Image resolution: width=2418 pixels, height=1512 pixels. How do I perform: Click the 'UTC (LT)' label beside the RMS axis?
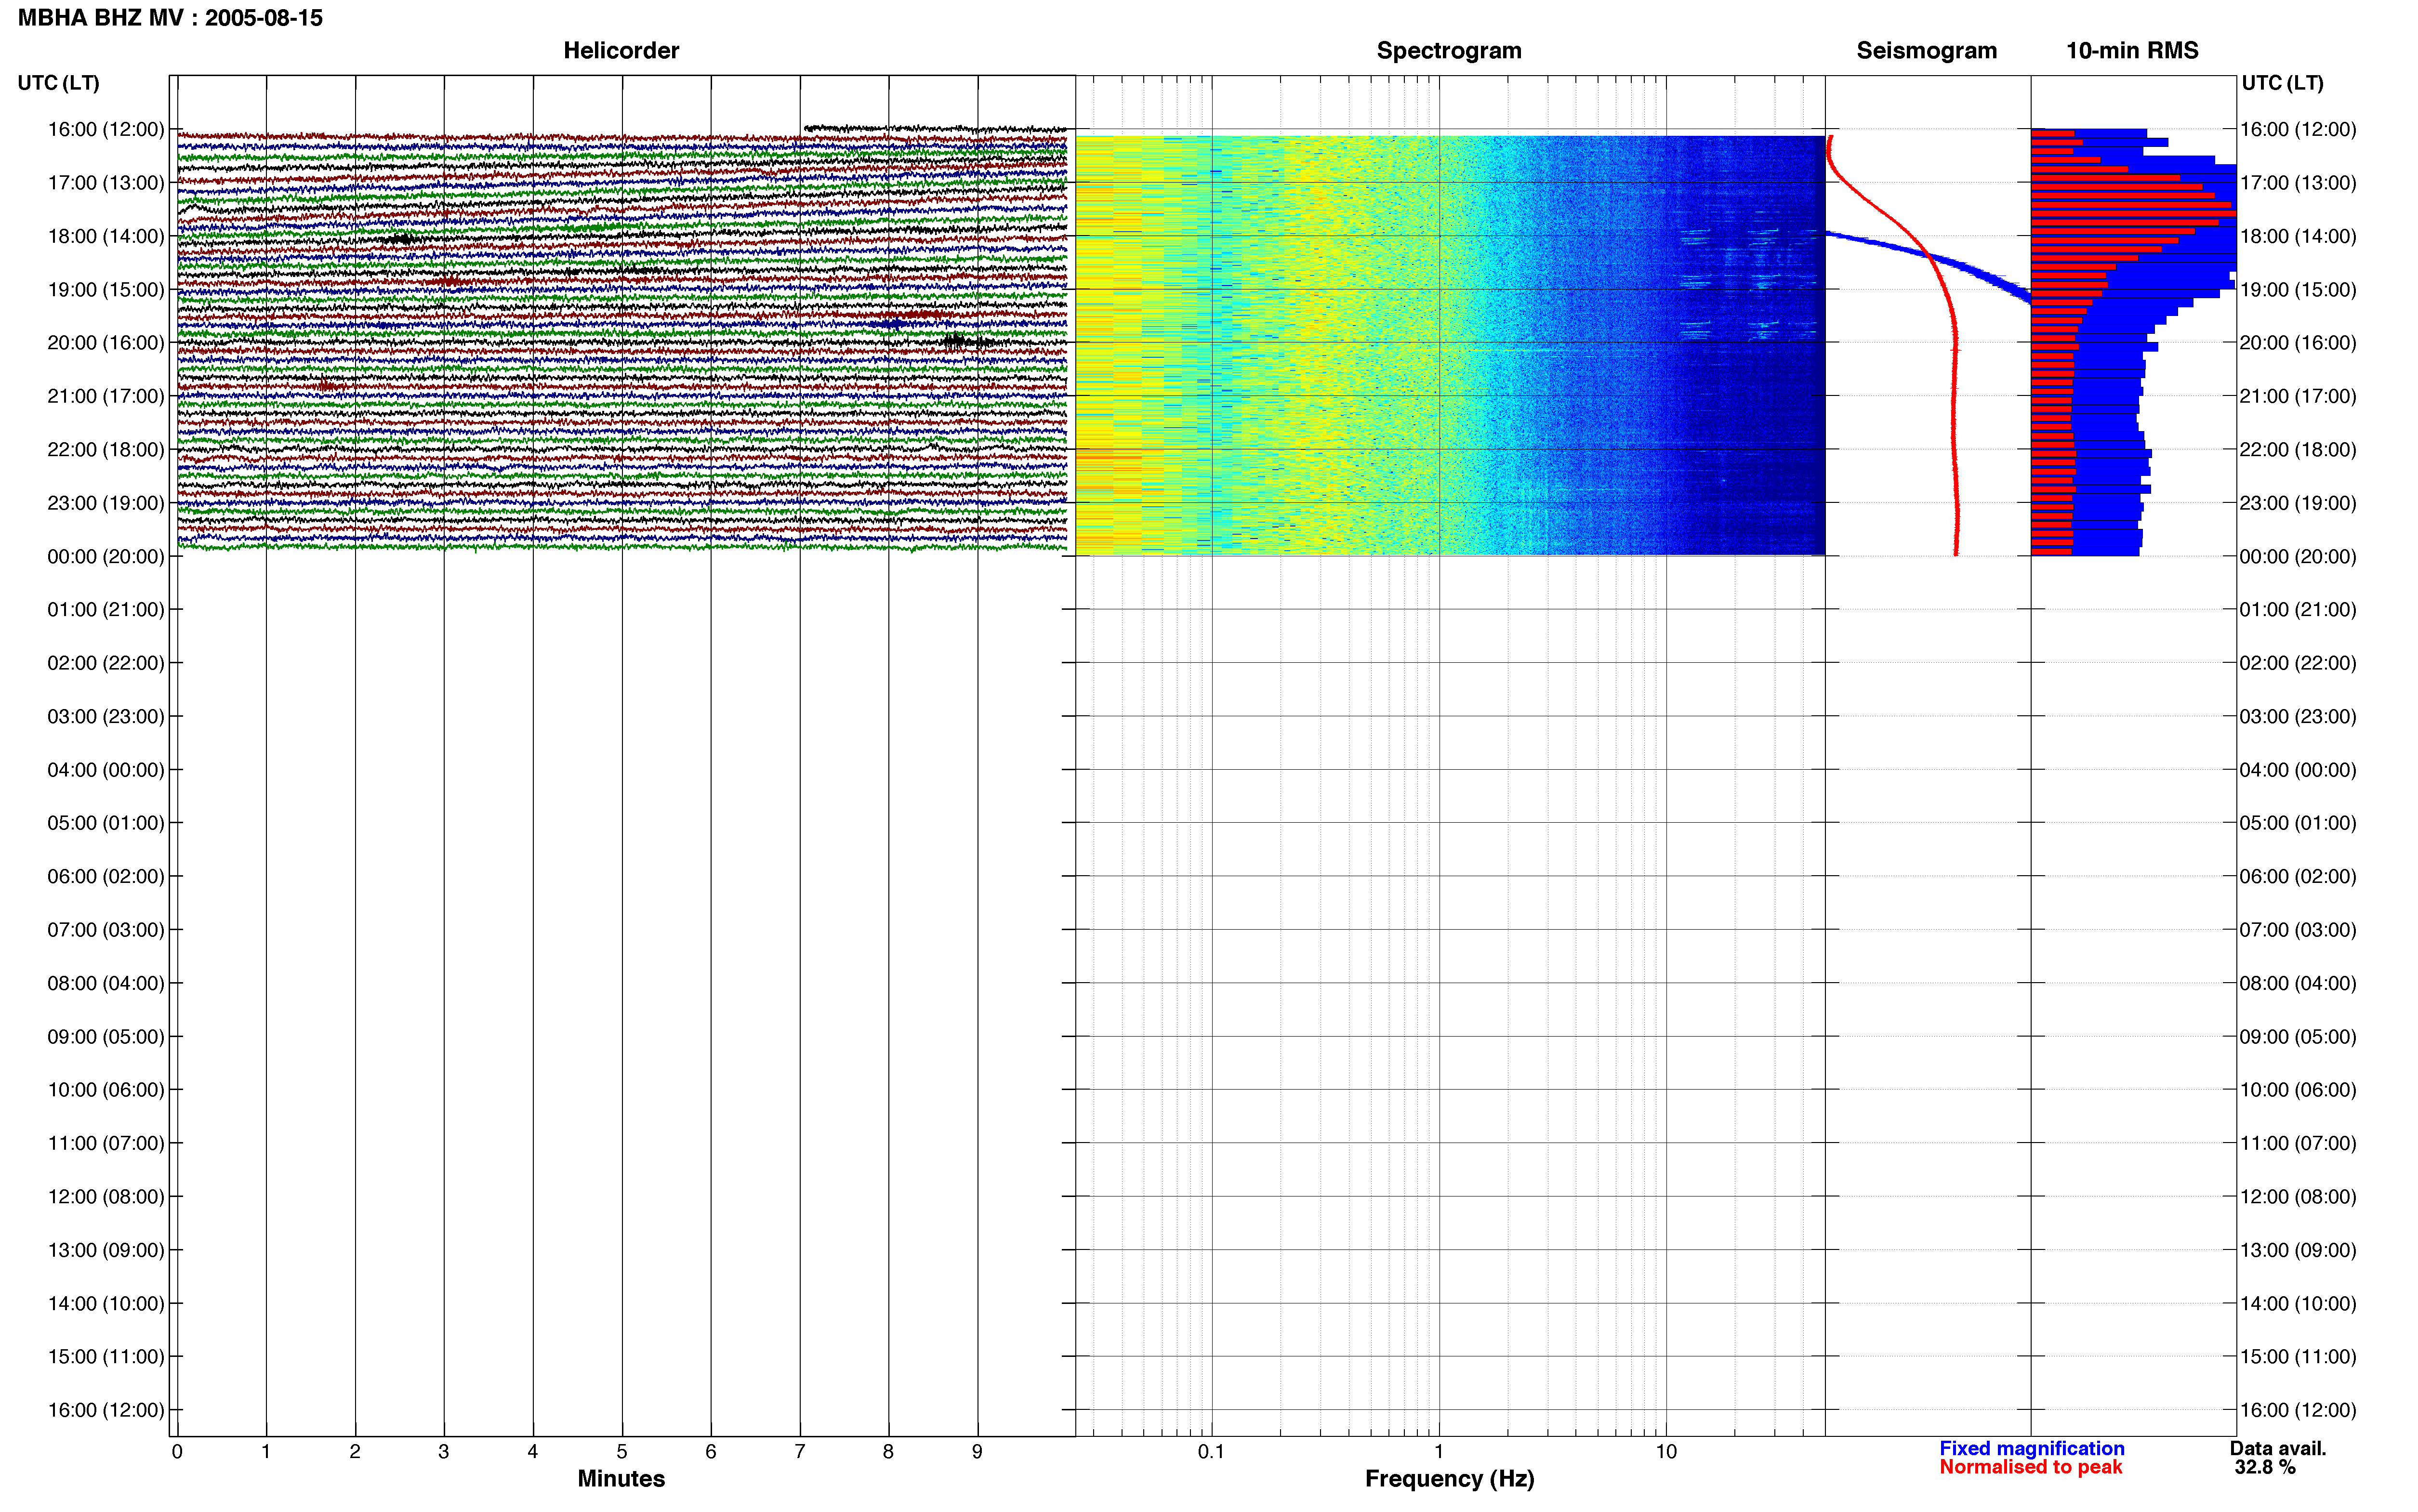(2282, 83)
